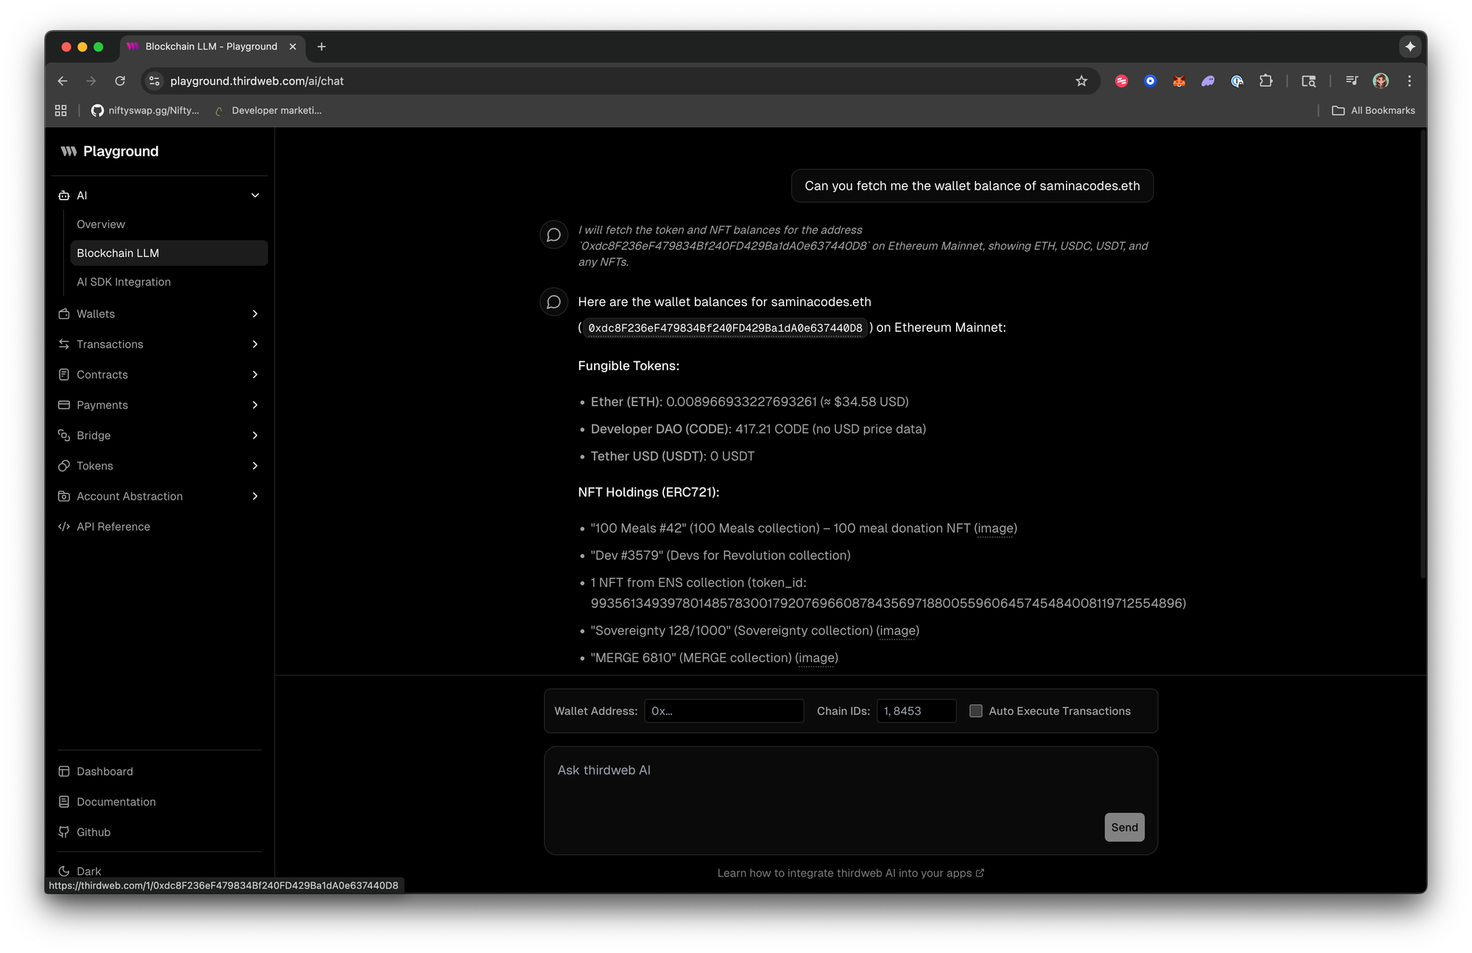
Task: Click the chat area vertical scrollbar
Action: [1423, 353]
